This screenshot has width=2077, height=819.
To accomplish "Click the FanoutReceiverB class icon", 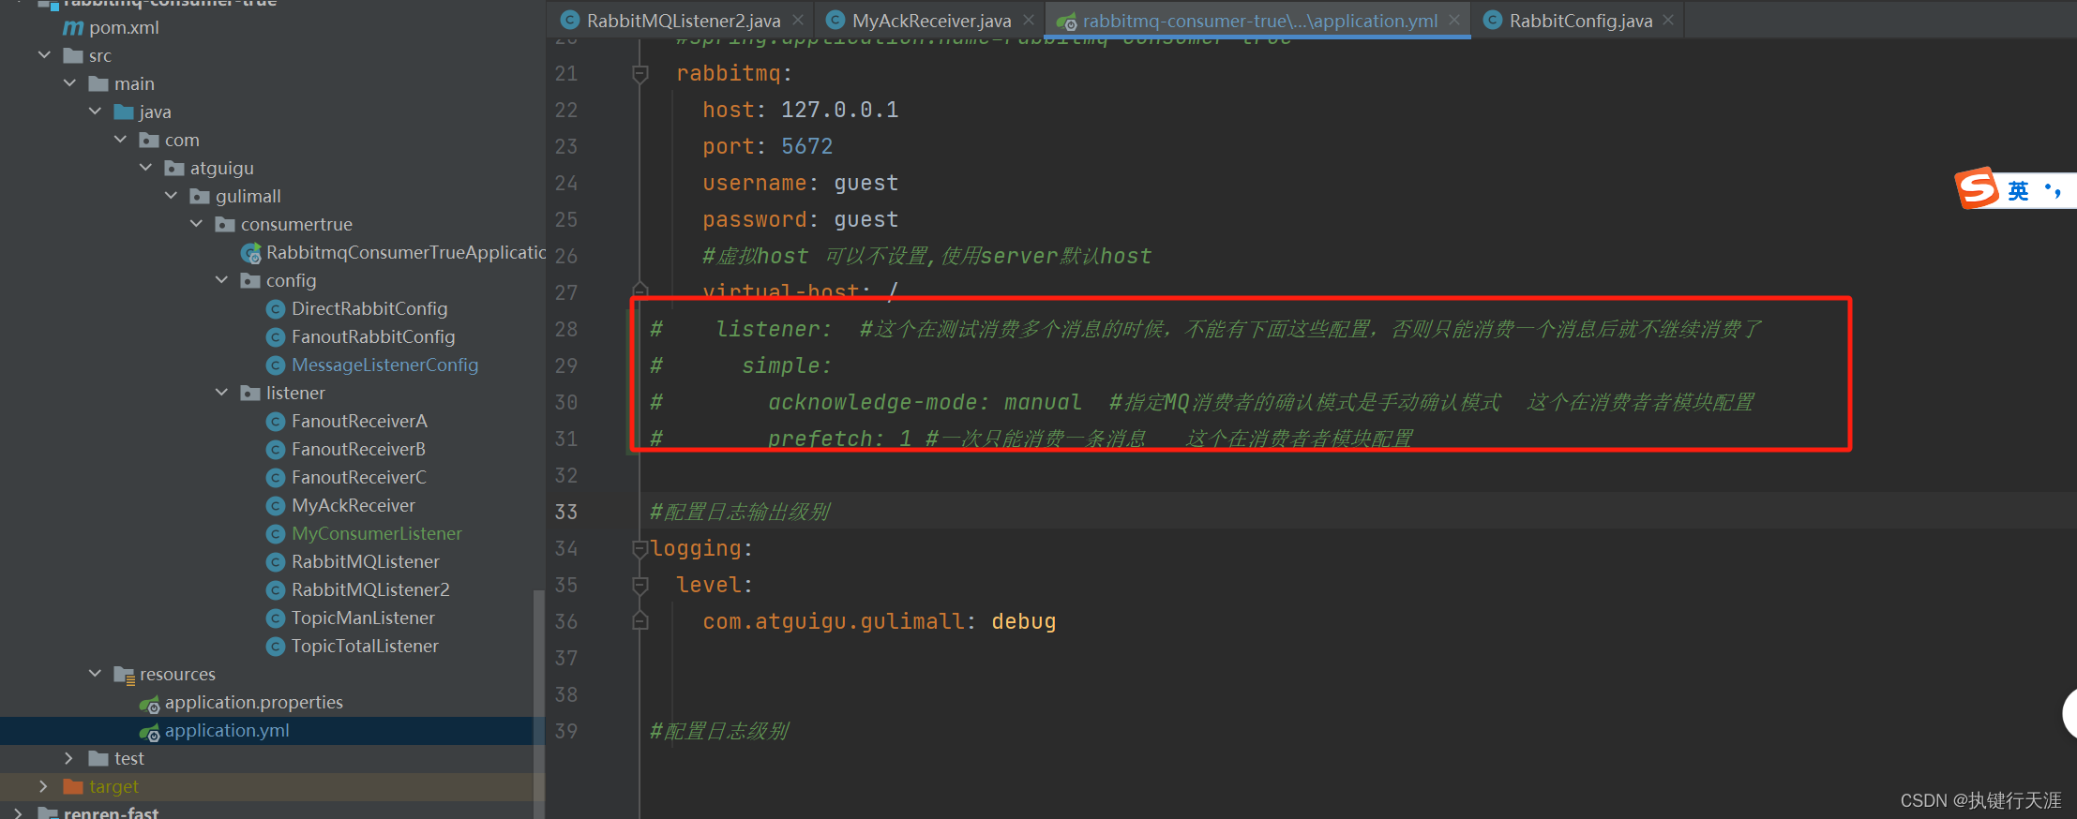I will click(276, 450).
